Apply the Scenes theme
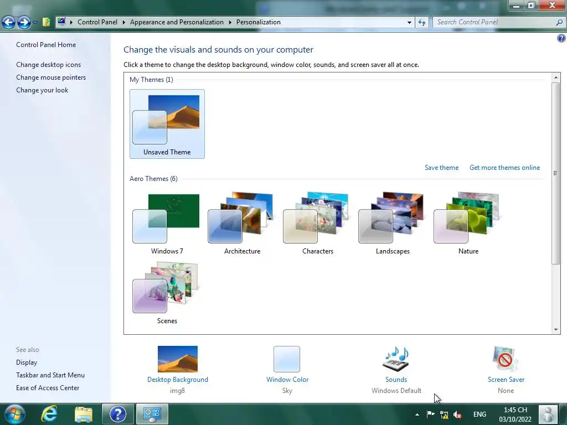 point(167,293)
